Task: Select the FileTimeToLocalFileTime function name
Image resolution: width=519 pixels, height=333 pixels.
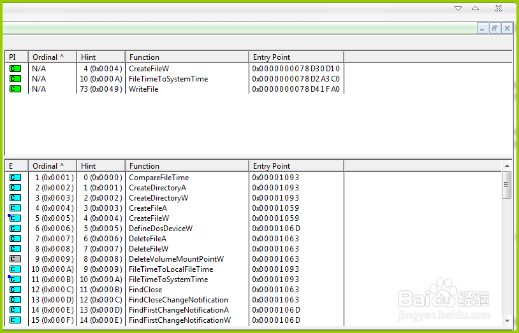Action: pos(171,269)
